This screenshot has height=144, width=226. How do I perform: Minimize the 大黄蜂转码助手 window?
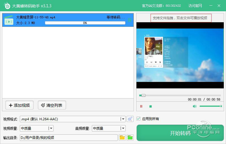tap(211, 5)
